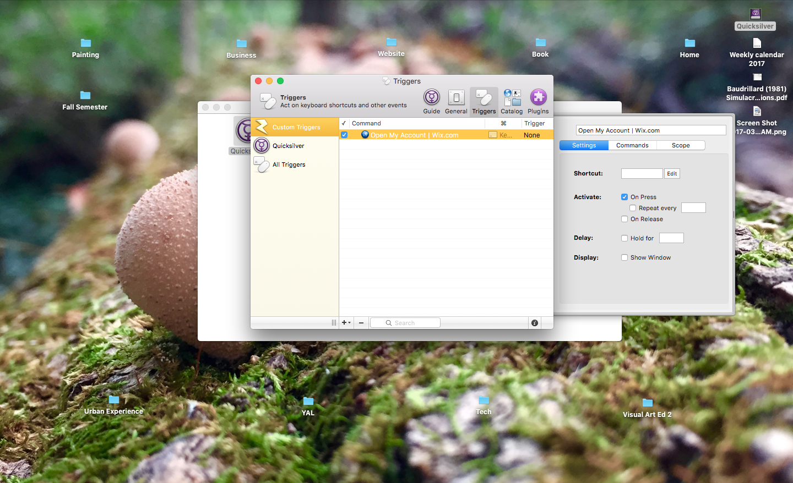Click the Repeat every interval field

pyautogui.click(x=693, y=207)
